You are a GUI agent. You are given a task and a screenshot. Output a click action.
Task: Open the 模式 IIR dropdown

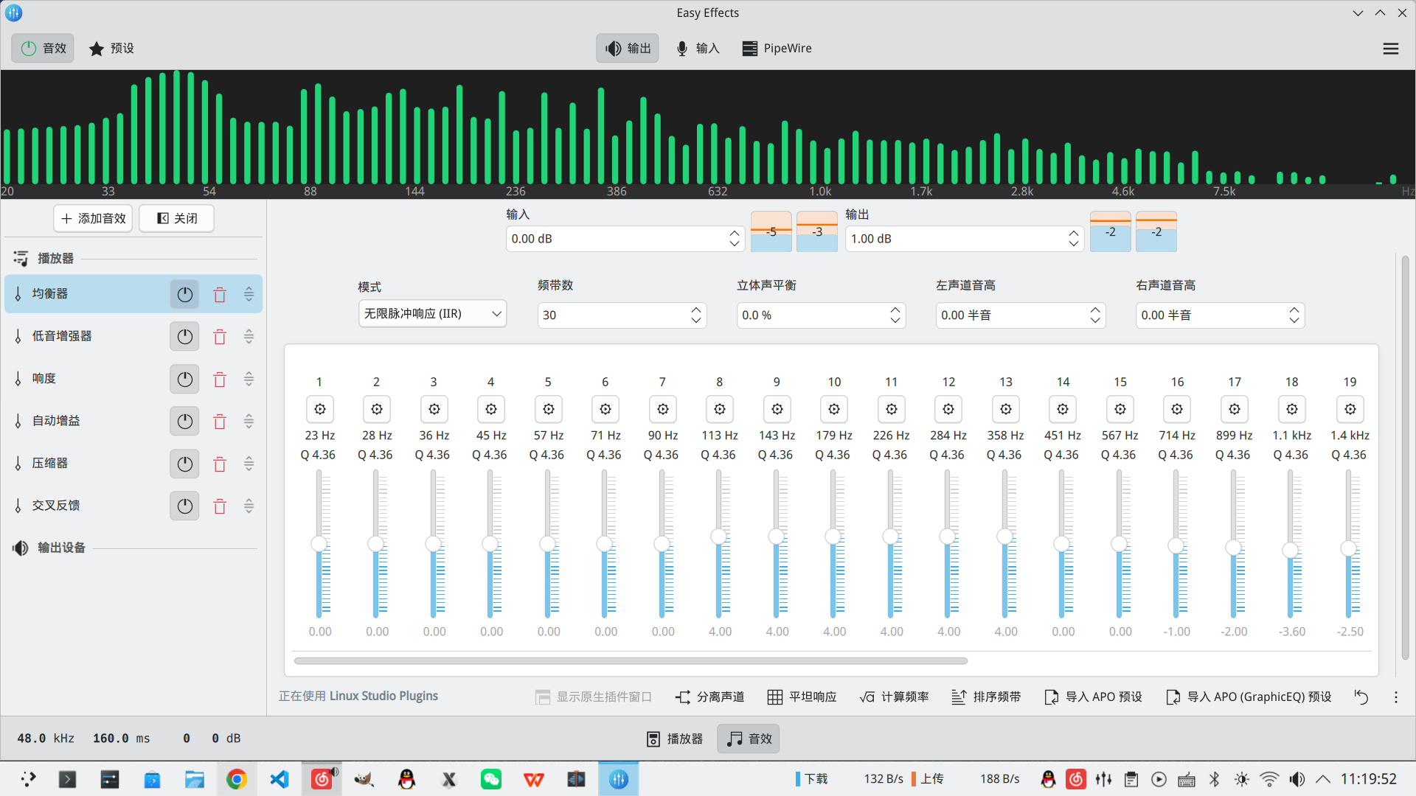point(432,314)
